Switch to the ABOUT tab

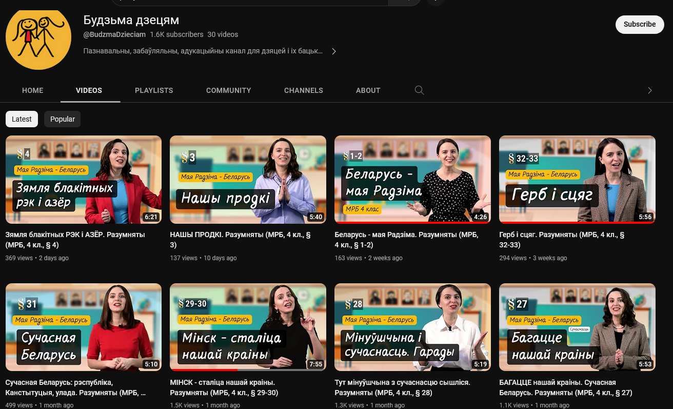click(x=368, y=90)
